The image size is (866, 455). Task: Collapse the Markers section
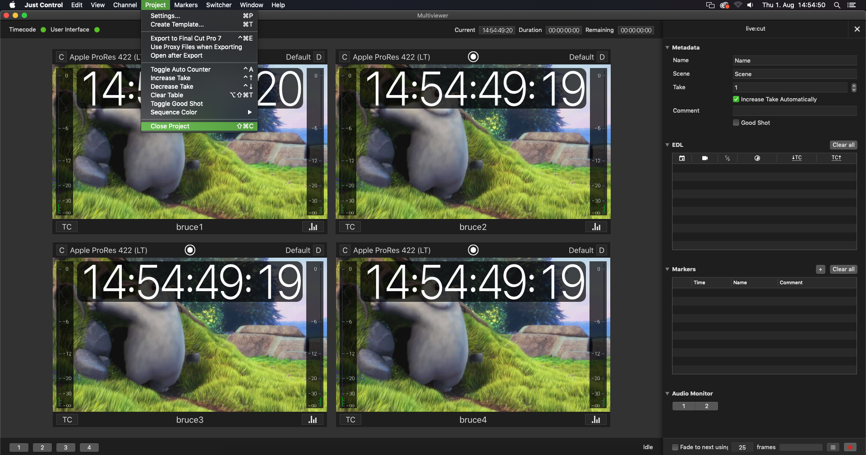point(668,269)
